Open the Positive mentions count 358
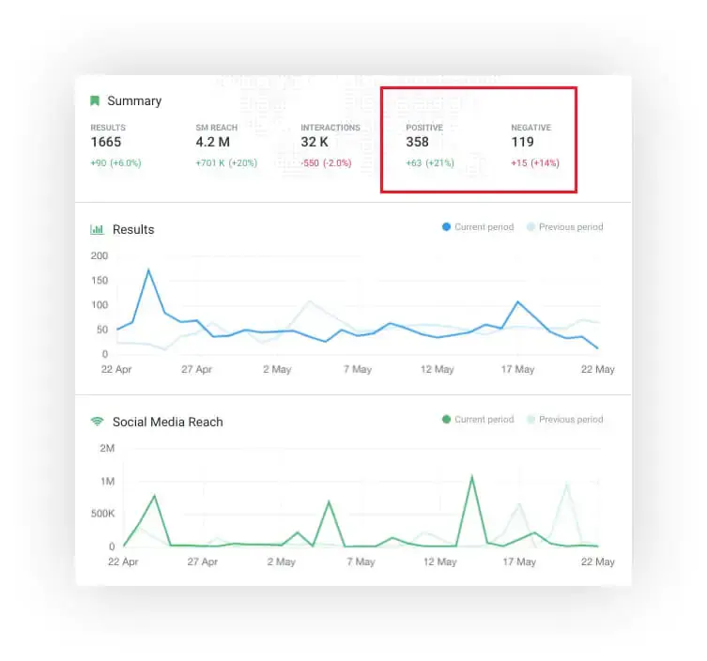Image resolution: width=707 pixels, height=661 pixels. tap(418, 143)
